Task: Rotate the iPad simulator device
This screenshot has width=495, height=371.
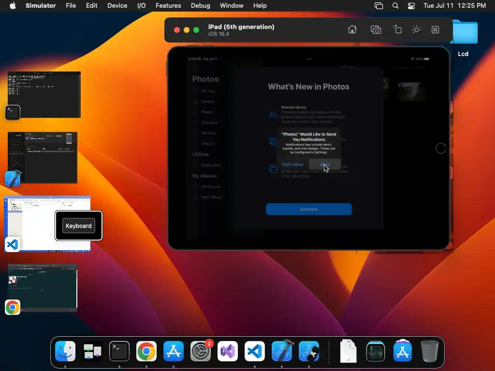Action: tap(397, 29)
